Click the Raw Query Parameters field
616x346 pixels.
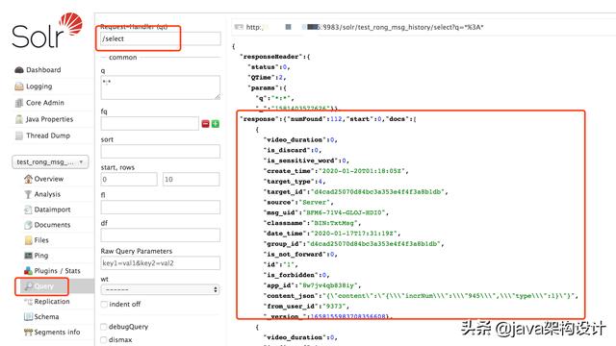point(161,263)
